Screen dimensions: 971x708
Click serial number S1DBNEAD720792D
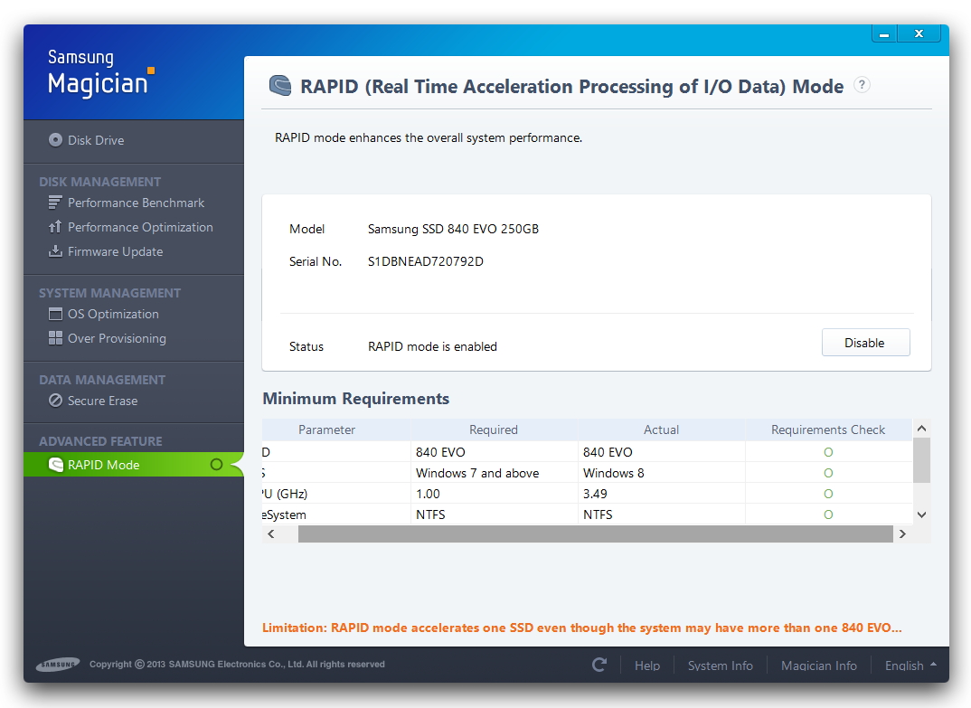point(426,261)
